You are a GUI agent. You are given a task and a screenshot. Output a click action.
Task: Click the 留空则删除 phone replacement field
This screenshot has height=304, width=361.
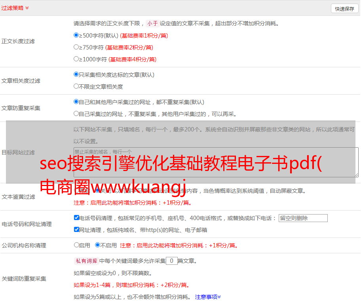[x=303, y=218]
